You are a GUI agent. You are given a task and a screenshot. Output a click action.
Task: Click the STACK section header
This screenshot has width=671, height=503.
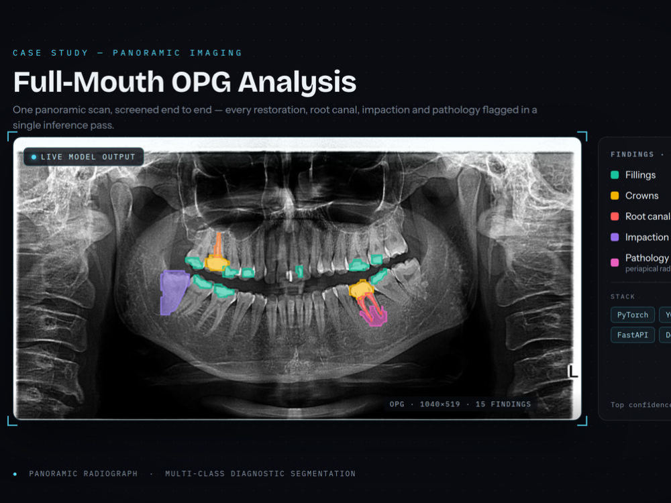click(x=623, y=296)
